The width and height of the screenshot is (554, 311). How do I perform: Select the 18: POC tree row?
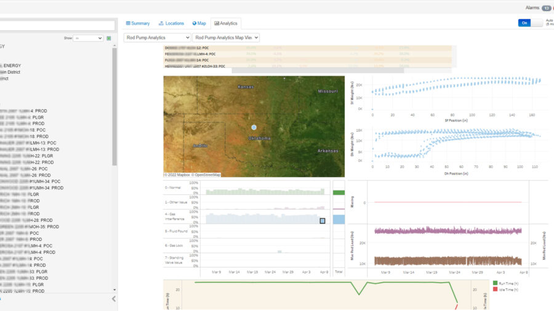tap(23, 130)
